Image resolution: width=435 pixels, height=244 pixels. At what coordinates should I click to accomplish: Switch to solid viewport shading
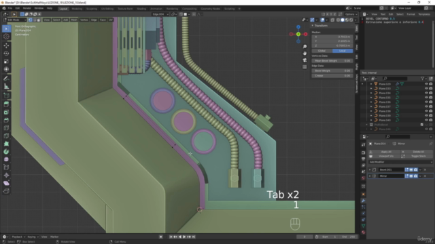343,20
